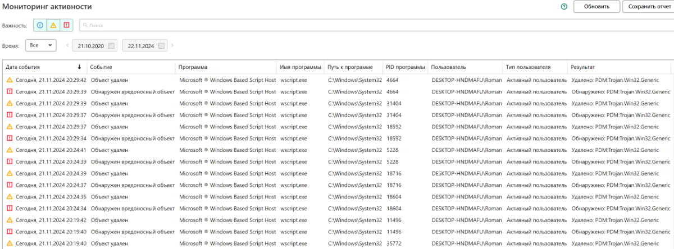Toggle the red critical importance filter
Image resolution: width=674 pixels, height=249 pixels.
pos(66,25)
